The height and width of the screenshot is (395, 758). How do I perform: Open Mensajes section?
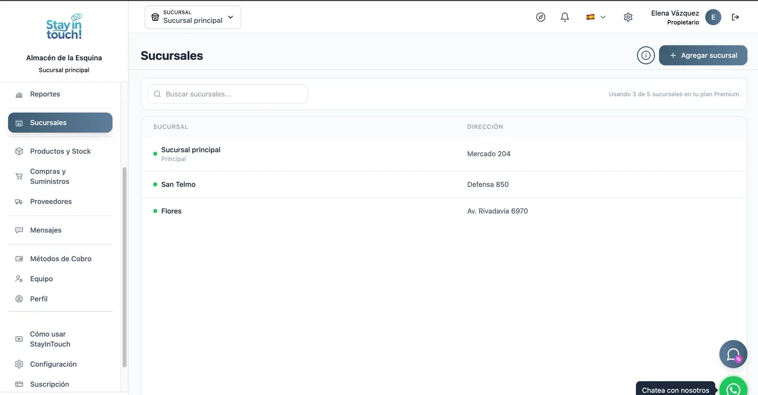(60, 230)
